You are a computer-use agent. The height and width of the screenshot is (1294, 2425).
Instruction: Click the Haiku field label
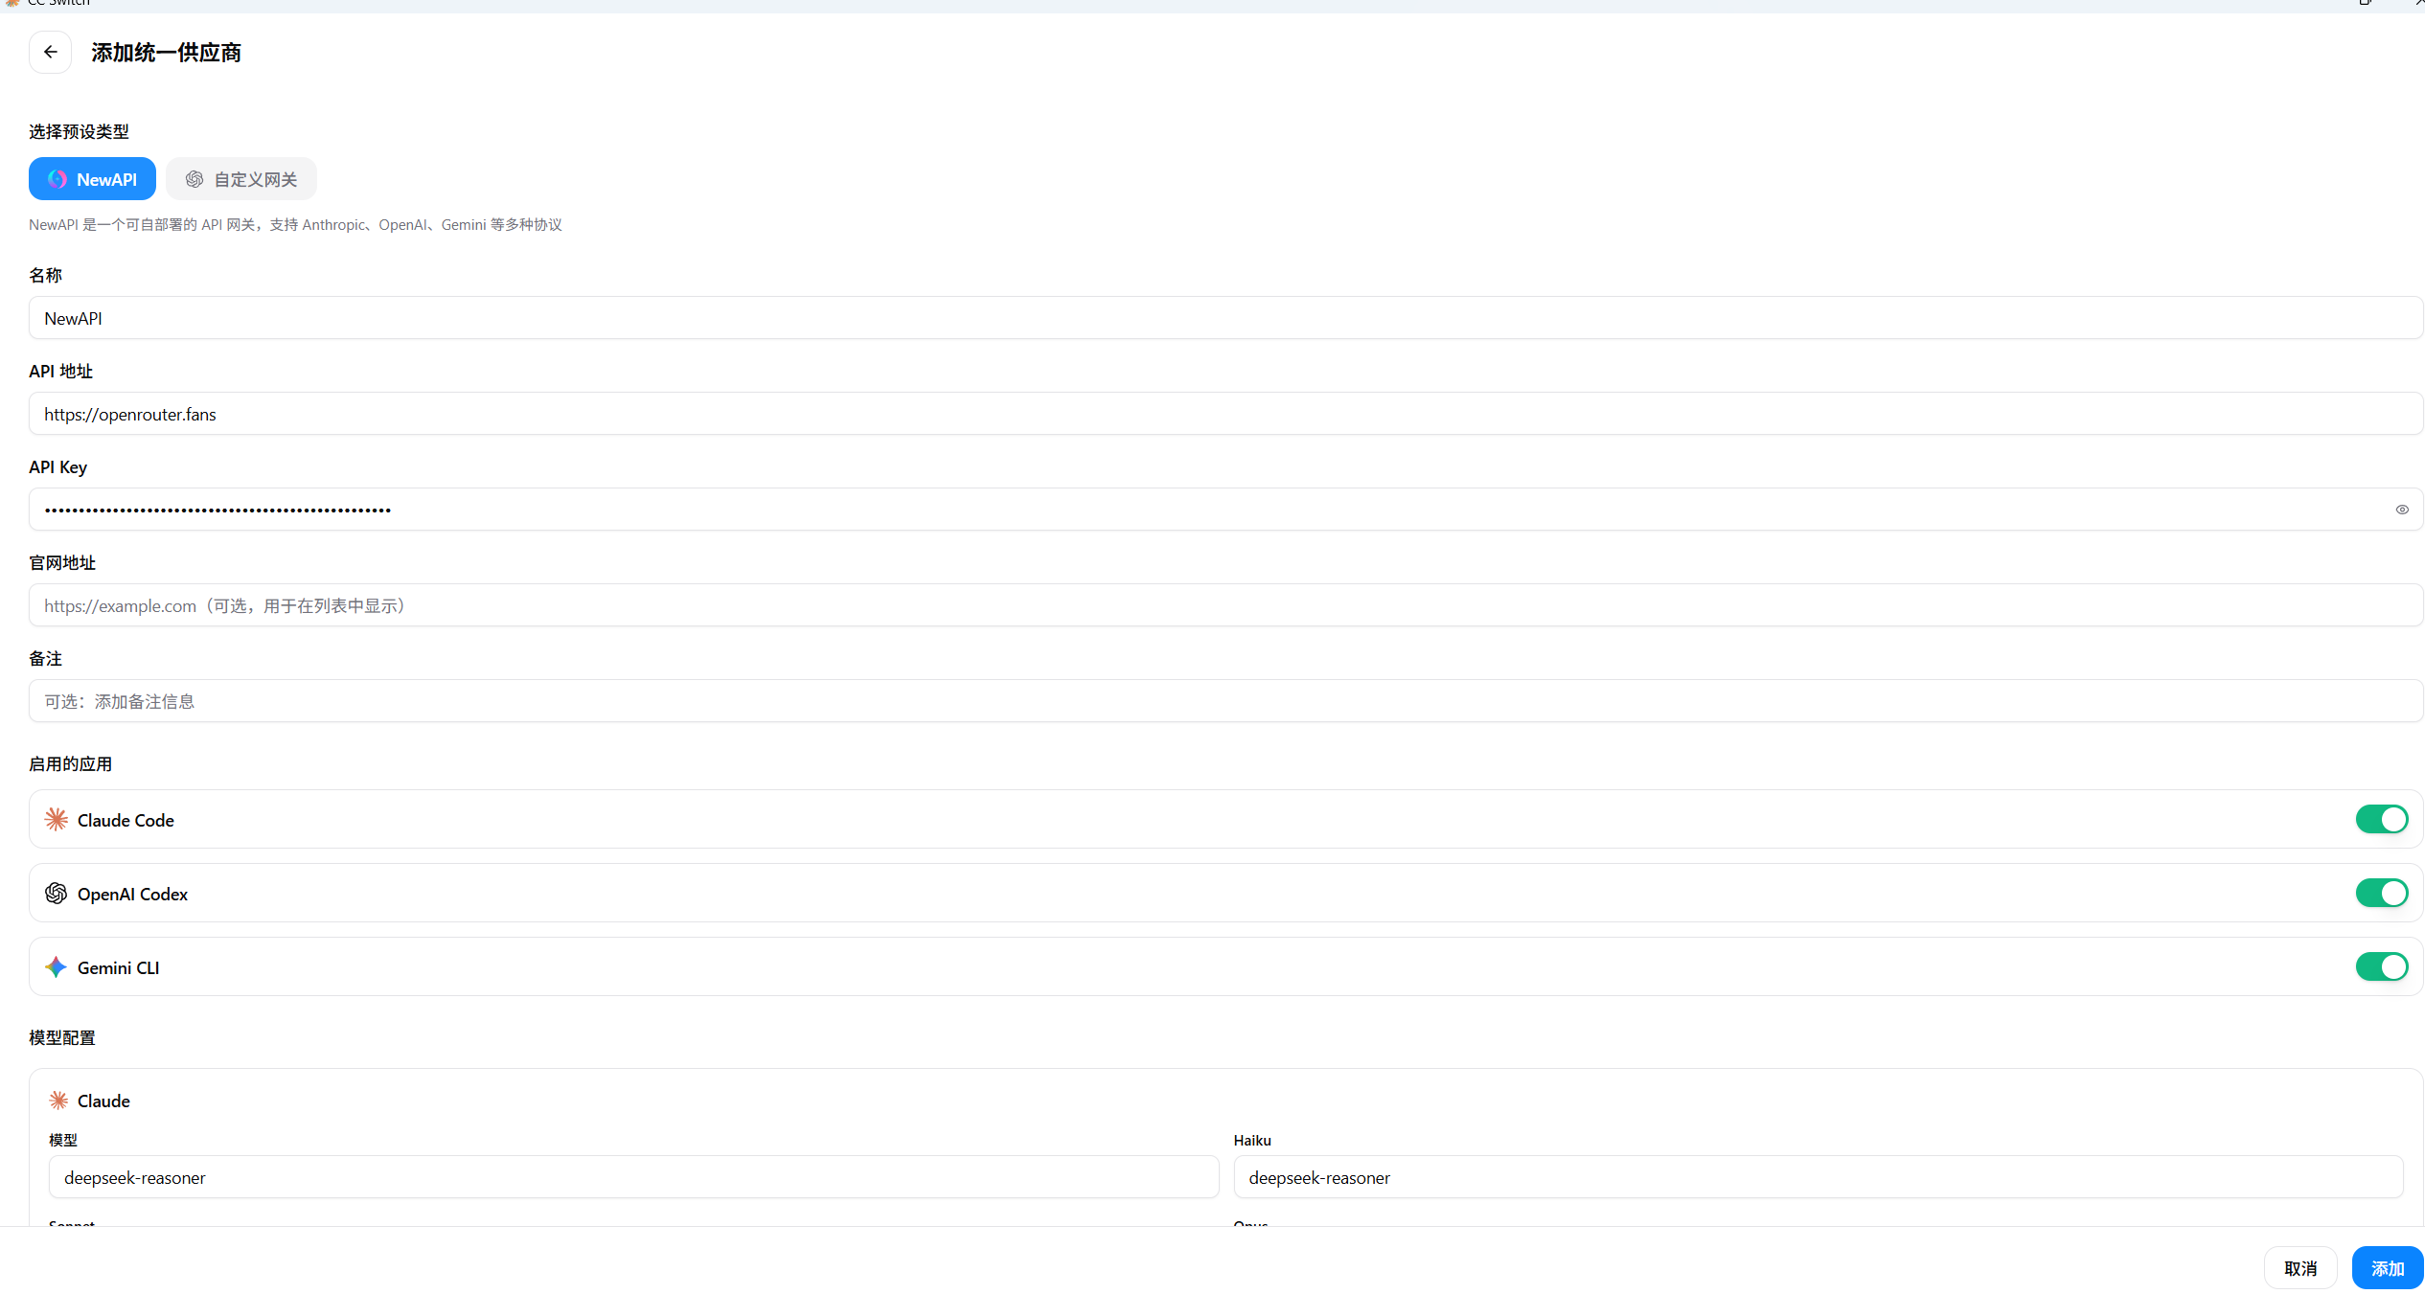click(1252, 1140)
